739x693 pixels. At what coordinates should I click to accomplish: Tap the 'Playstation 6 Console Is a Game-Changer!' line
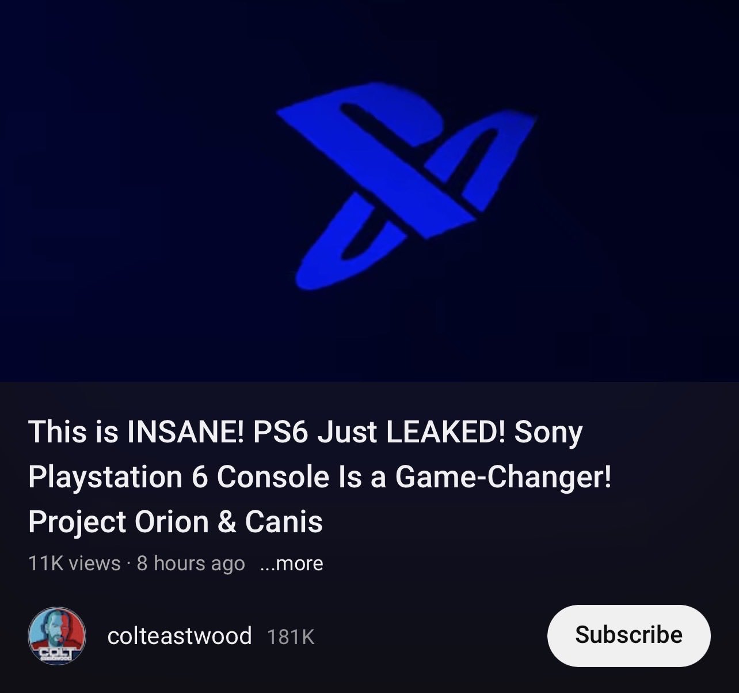pos(319,476)
